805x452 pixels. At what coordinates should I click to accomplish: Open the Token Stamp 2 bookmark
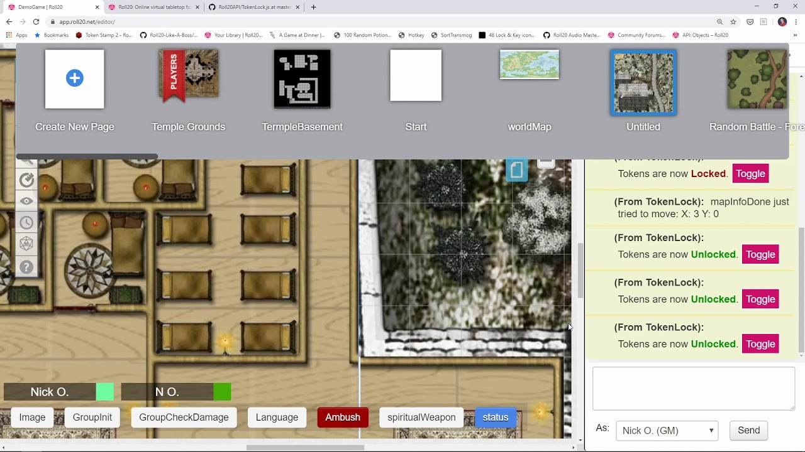[104, 35]
